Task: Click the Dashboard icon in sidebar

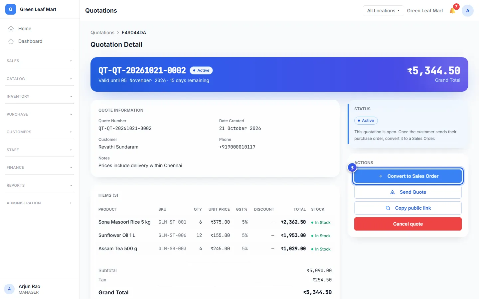Action: point(11,41)
